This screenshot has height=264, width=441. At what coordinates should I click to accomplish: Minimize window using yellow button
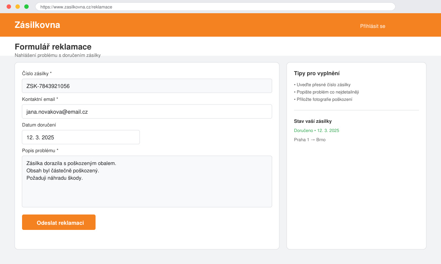pyautogui.click(x=18, y=7)
